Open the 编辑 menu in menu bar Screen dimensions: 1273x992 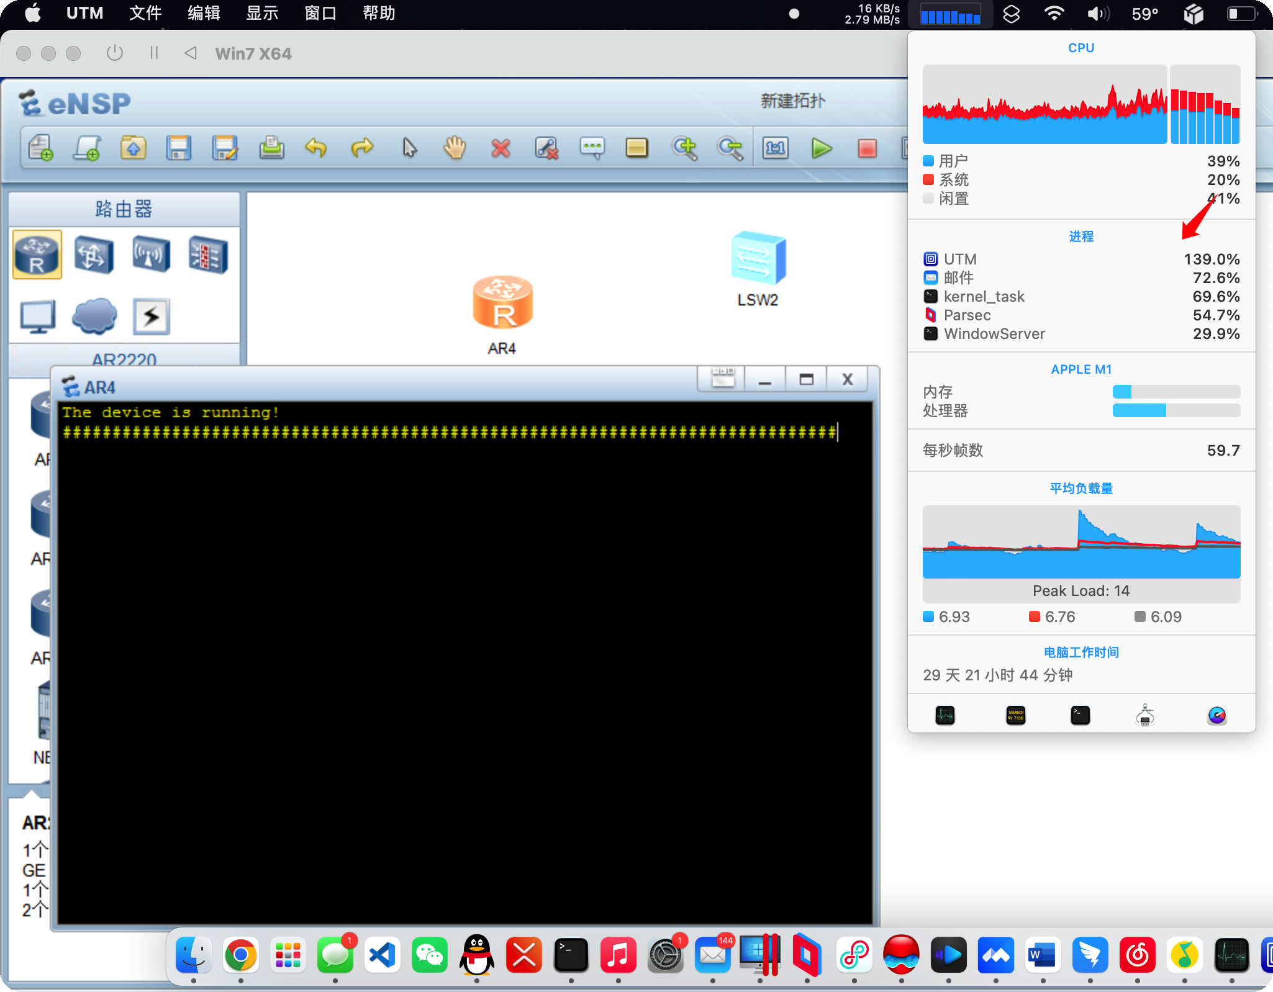204,13
